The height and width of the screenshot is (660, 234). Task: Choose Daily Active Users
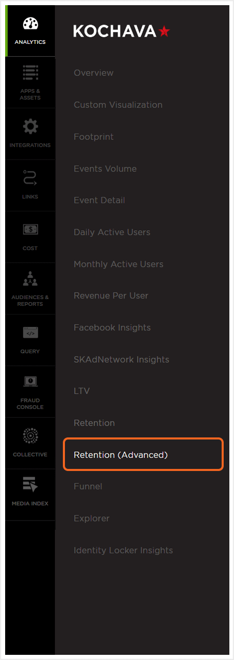point(112,232)
